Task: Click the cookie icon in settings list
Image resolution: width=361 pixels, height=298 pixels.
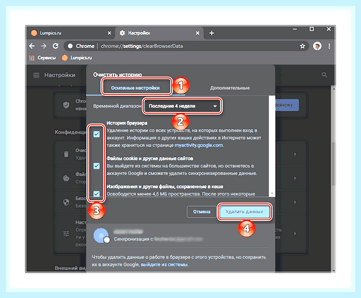Action: pyautogui.click(x=66, y=178)
